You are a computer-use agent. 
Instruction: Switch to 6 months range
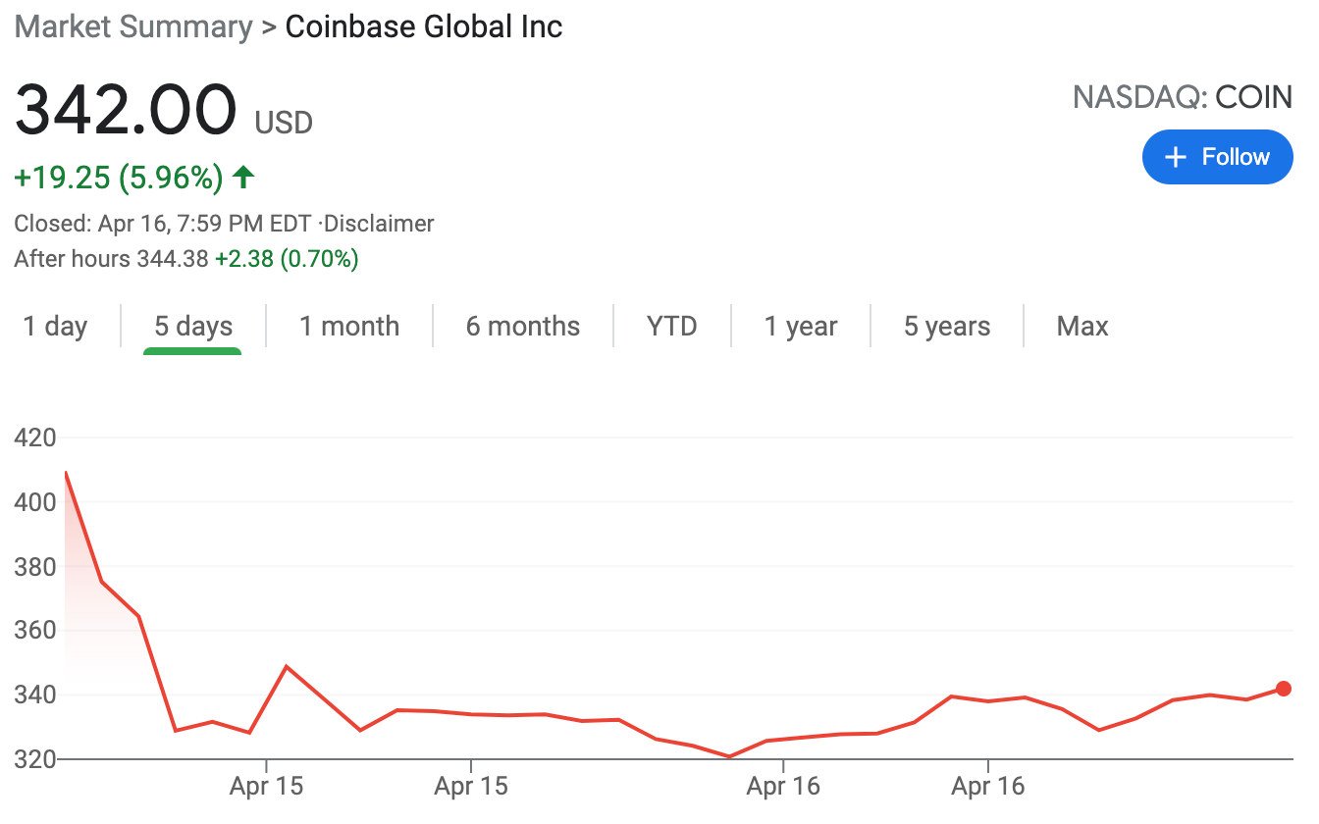click(523, 326)
